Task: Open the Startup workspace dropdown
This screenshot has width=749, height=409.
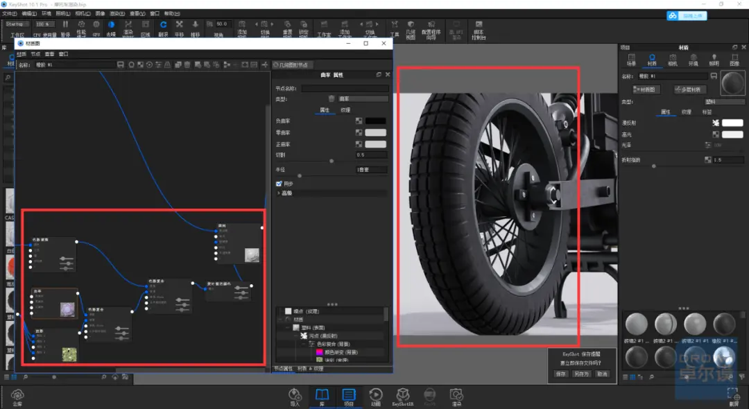Action: point(17,24)
